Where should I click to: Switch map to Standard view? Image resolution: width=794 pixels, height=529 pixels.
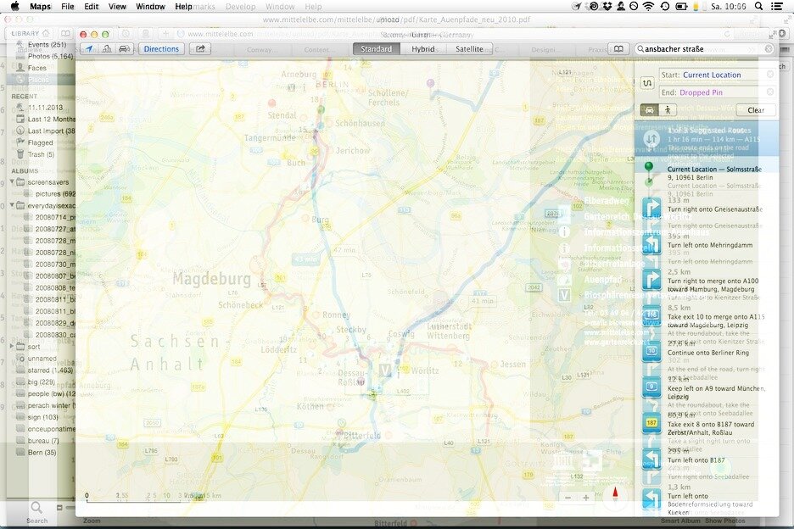[377, 49]
